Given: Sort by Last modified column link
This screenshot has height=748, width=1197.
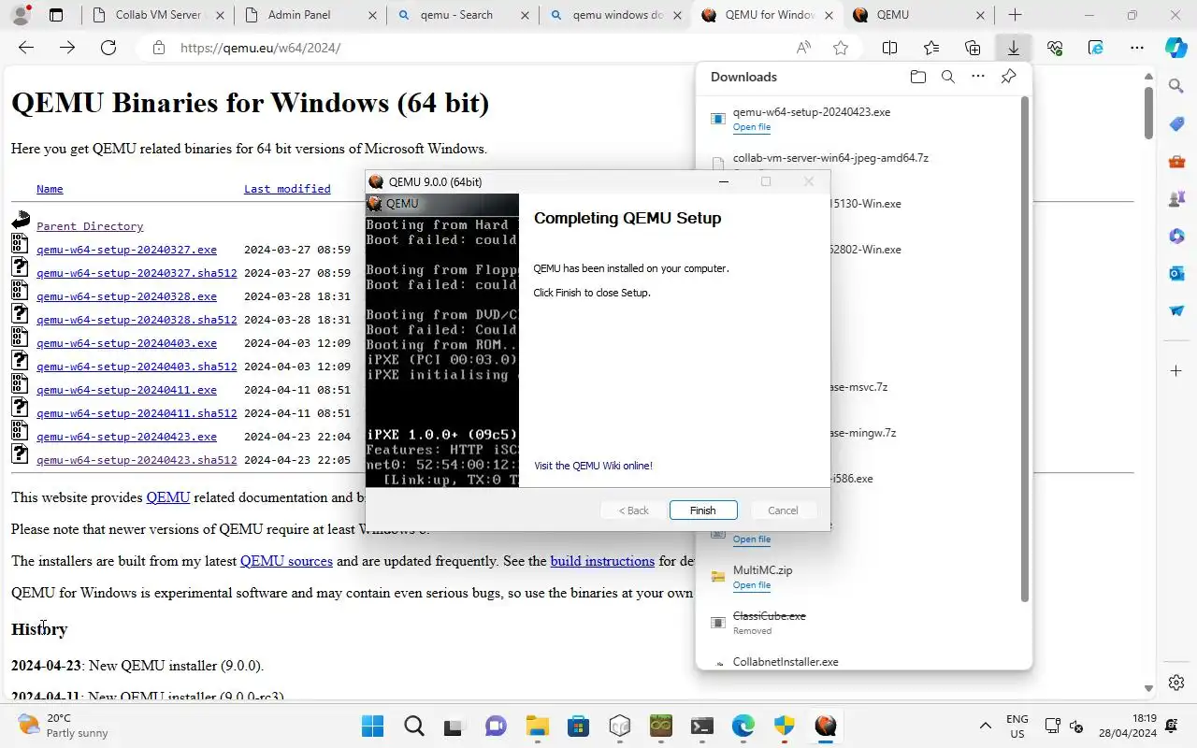Looking at the screenshot, I should (x=287, y=189).
